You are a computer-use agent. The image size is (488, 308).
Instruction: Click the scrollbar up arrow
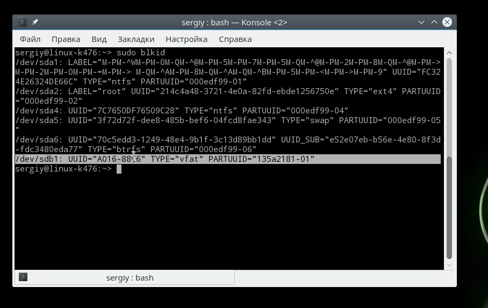click(449, 53)
